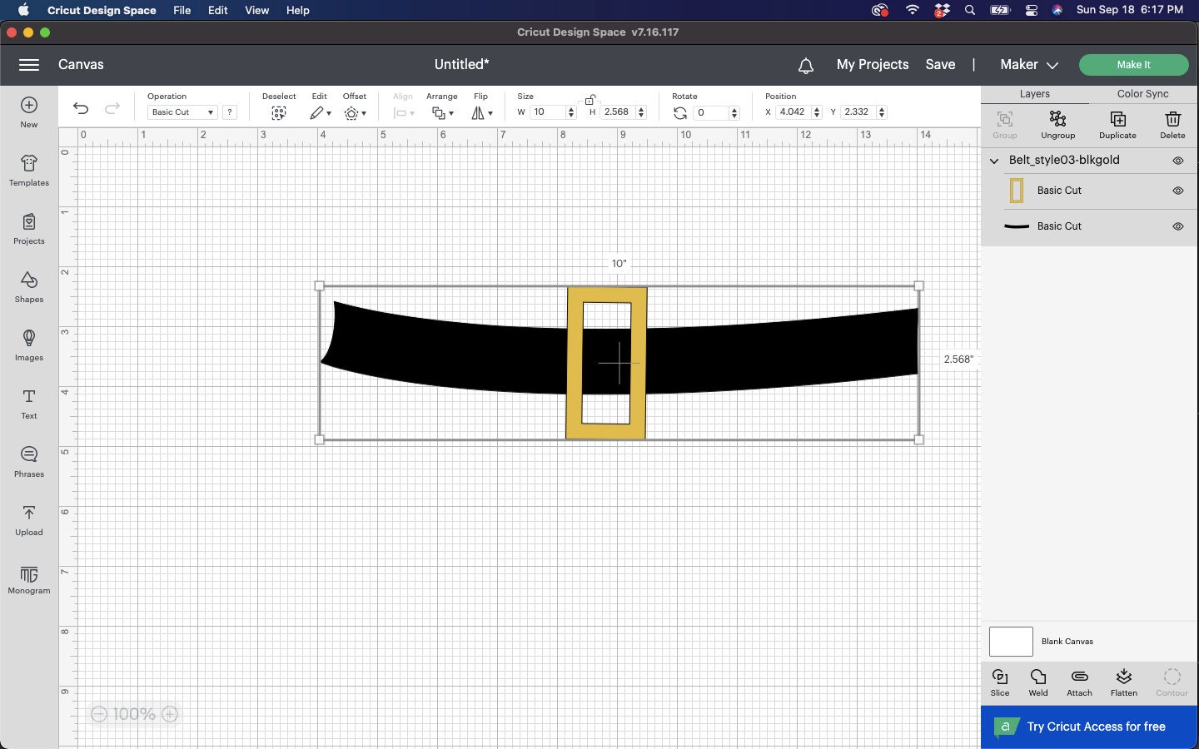The width and height of the screenshot is (1199, 749).
Task: Select the Slice tool
Action: coord(999,682)
